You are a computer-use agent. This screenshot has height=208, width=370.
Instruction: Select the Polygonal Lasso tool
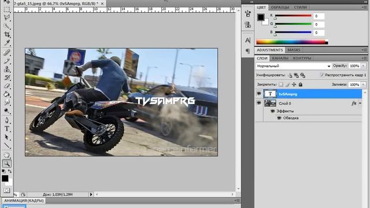coord(6,18)
